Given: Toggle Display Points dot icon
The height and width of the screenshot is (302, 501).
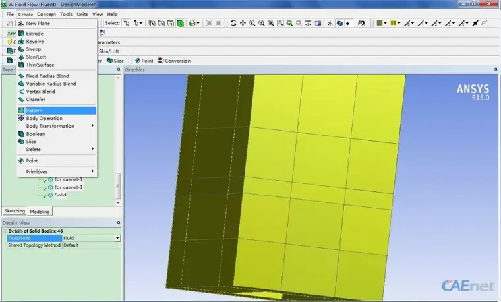Looking at the screenshot, I should 348,23.
